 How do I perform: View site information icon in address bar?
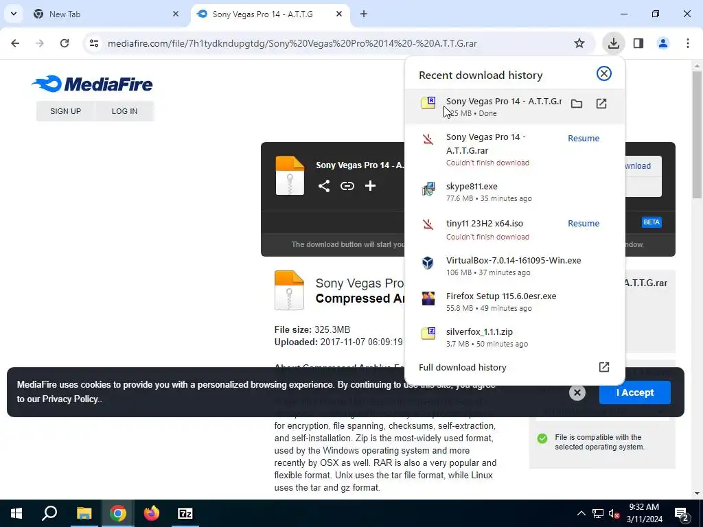93,43
